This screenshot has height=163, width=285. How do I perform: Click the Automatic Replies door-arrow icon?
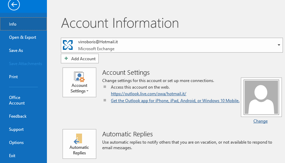(x=78, y=139)
